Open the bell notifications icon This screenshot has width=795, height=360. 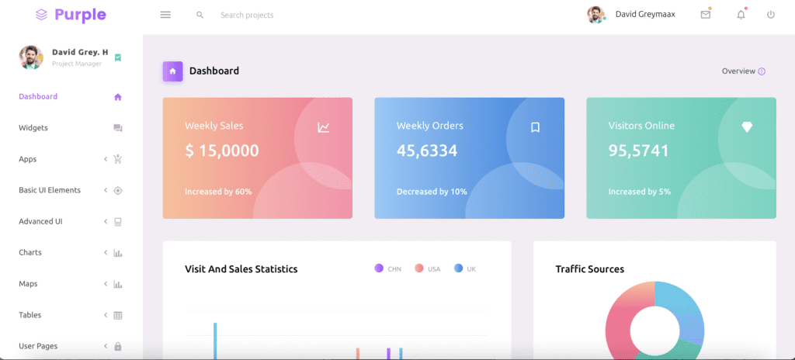tap(741, 15)
